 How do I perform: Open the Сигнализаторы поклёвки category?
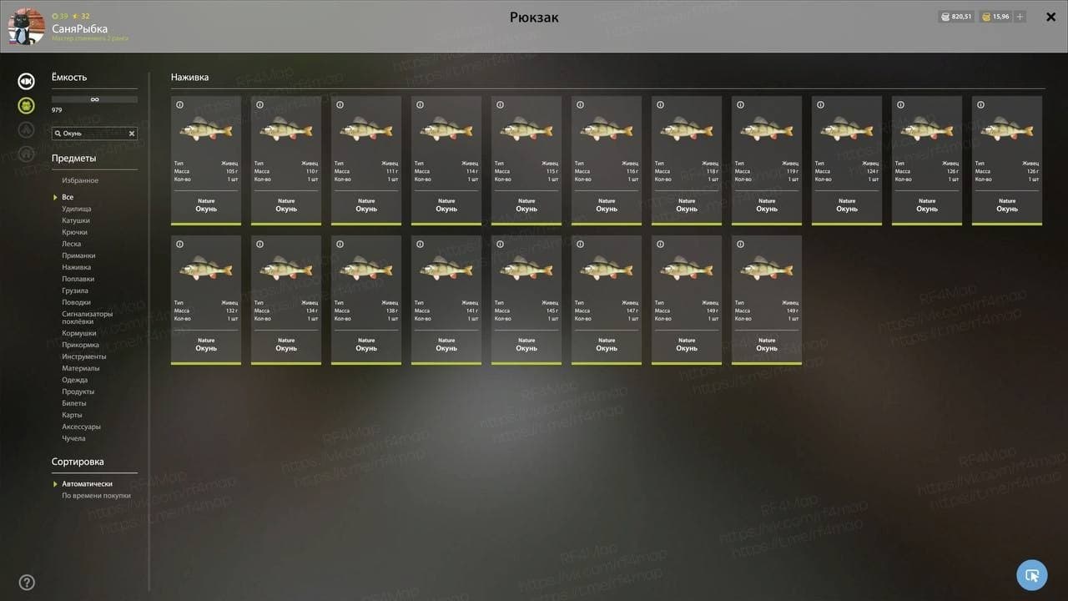(87, 317)
